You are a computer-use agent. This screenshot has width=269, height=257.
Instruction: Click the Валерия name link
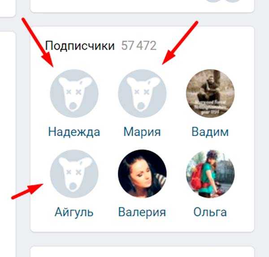(142, 212)
